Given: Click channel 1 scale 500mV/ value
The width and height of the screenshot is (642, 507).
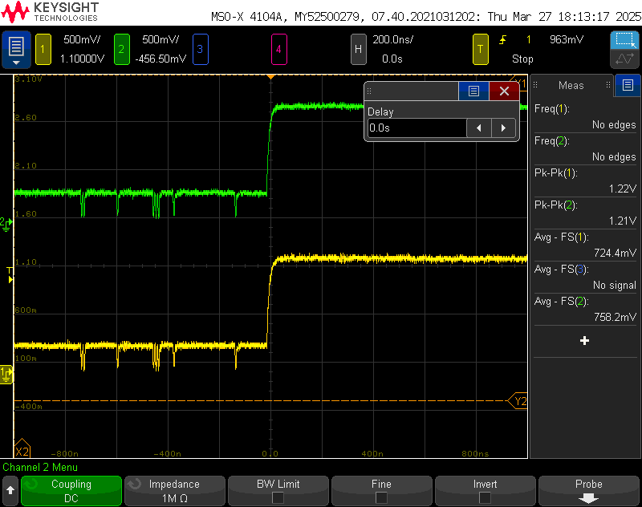Looking at the screenshot, I should [x=82, y=39].
